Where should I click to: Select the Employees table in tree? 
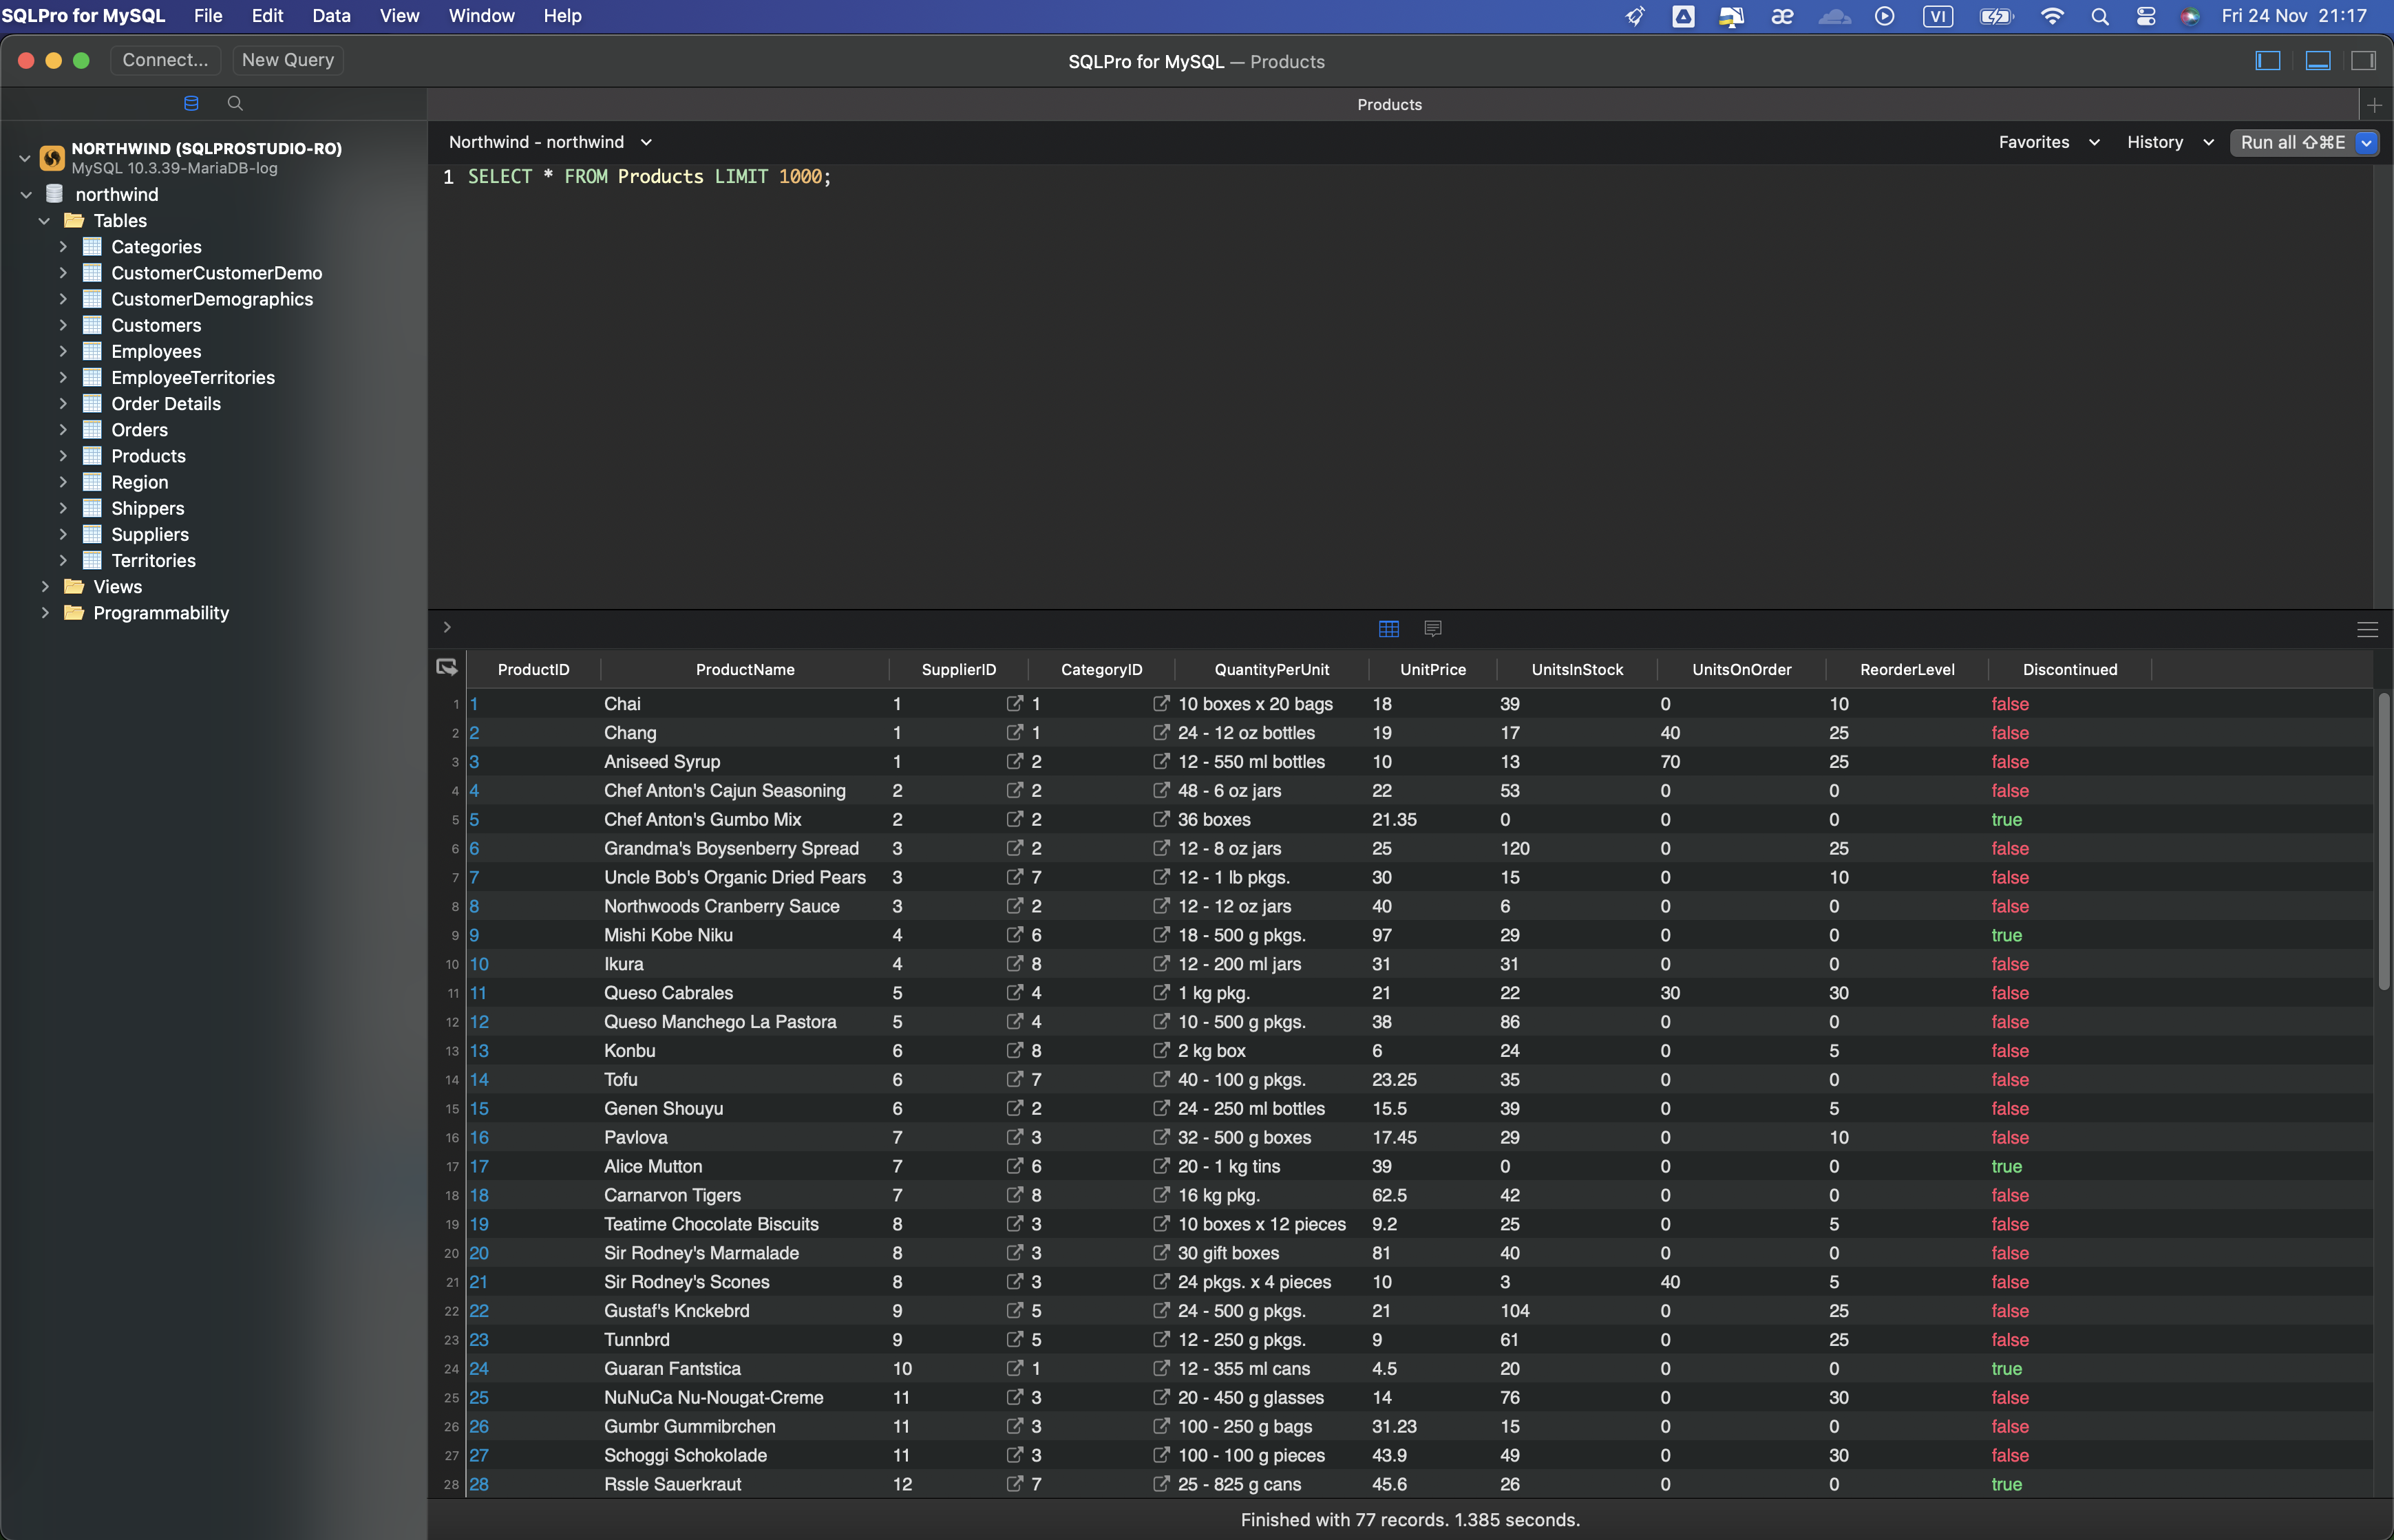point(156,351)
